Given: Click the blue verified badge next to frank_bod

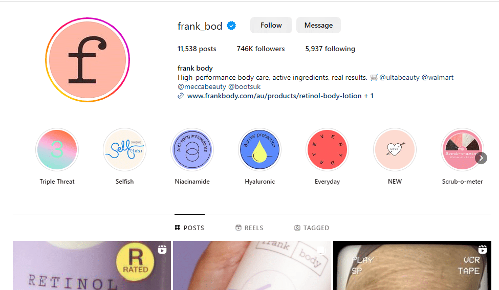Looking at the screenshot, I should [x=231, y=26].
